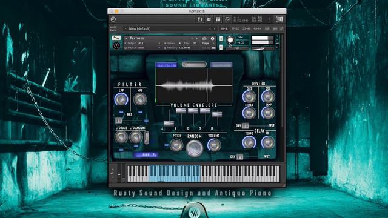Toggle the vertical LFO switch
This screenshot has width=388, height=218.
(147, 137)
